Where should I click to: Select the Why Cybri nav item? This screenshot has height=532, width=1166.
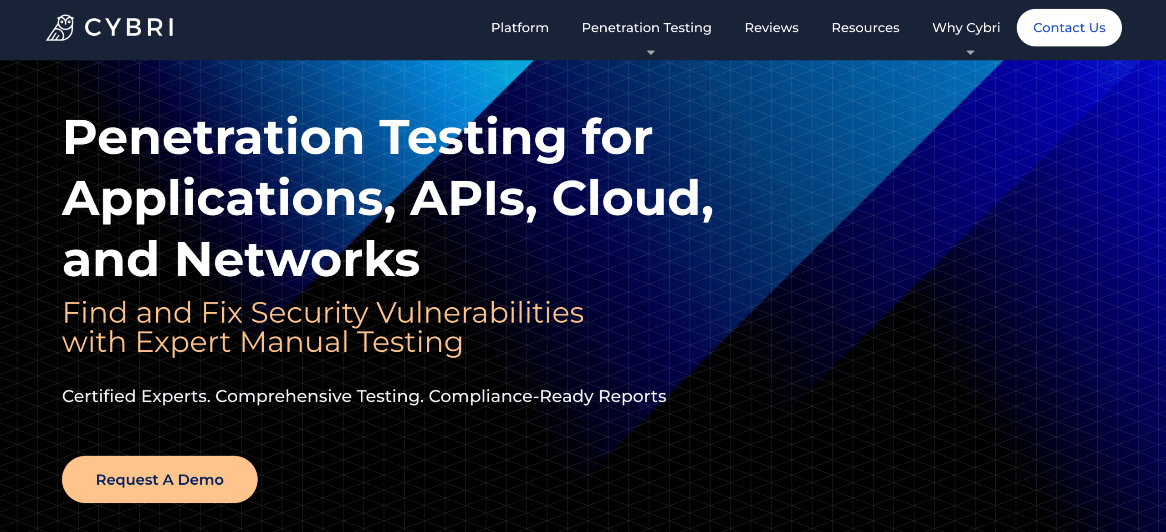966,28
